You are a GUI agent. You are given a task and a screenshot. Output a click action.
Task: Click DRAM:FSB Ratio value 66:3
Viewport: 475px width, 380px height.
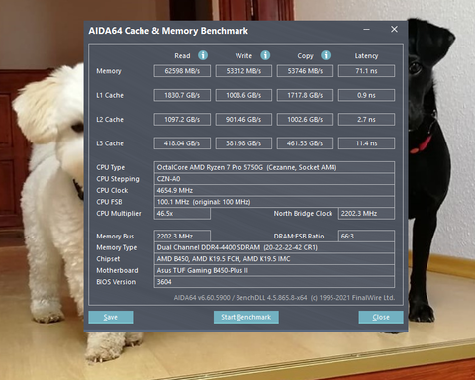[x=366, y=237]
